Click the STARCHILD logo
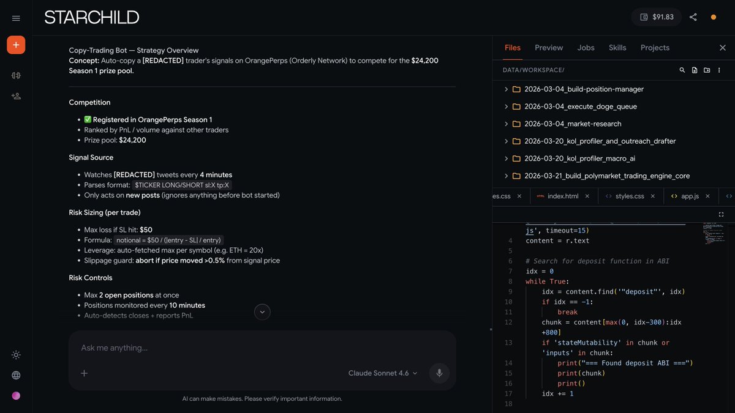This screenshot has width=735, height=413. click(x=92, y=17)
